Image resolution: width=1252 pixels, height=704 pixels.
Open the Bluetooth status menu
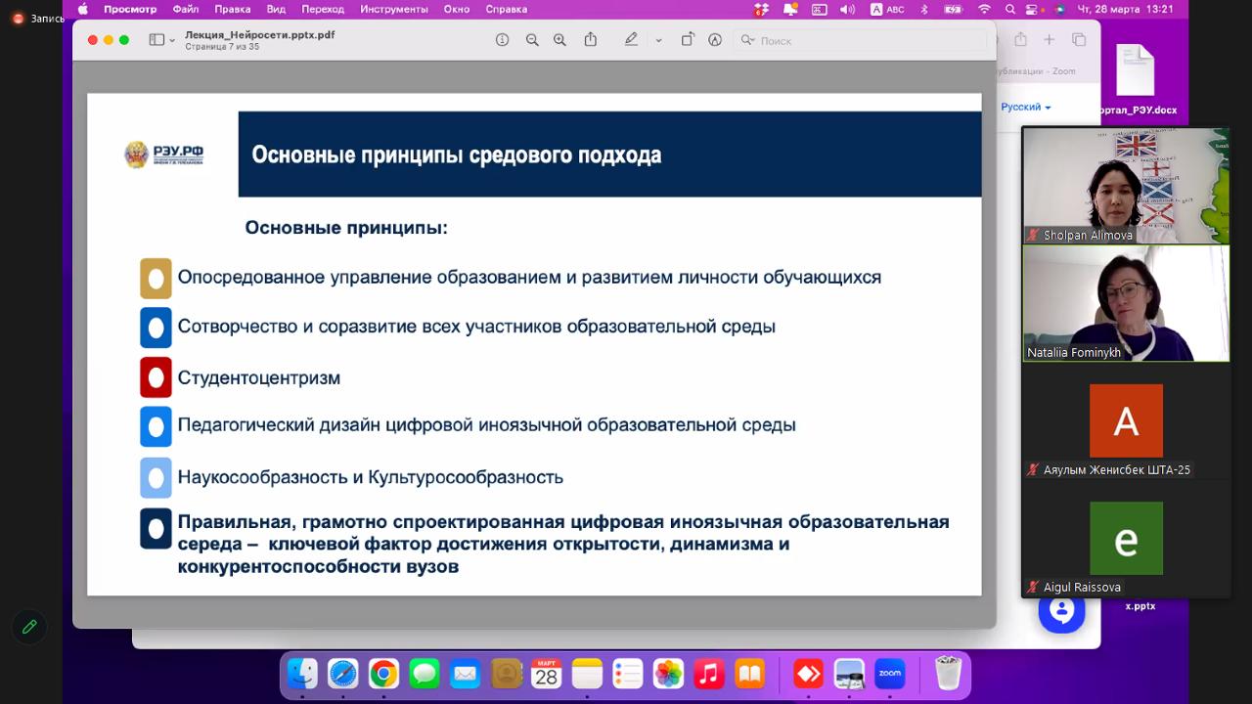point(924,9)
